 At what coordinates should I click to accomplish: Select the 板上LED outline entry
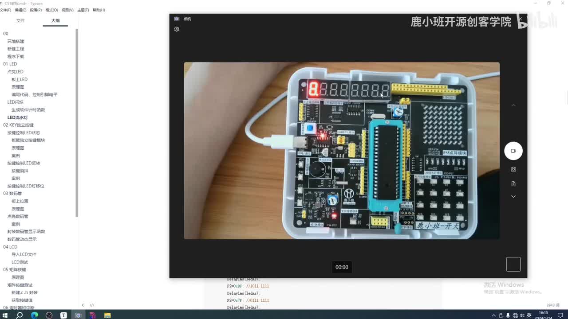[x=20, y=79]
